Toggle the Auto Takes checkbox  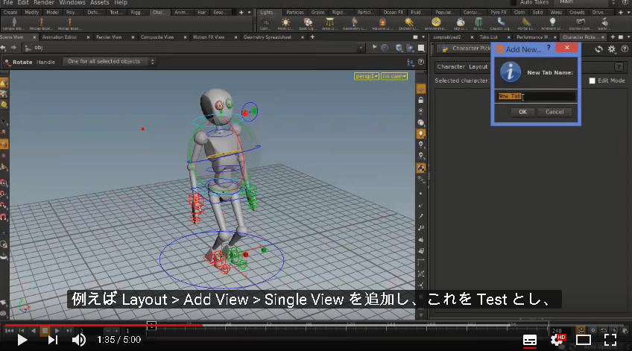tap(513, 2)
